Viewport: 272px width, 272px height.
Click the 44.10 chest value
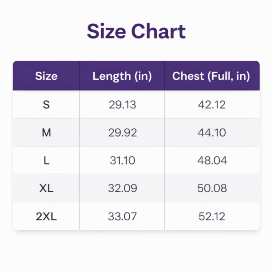pyautogui.click(x=212, y=133)
